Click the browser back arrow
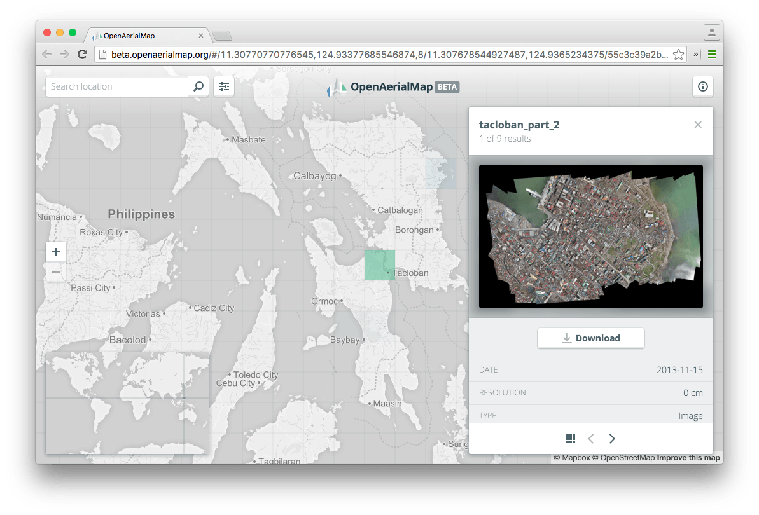The image size is (759, 515). [47, 54]
